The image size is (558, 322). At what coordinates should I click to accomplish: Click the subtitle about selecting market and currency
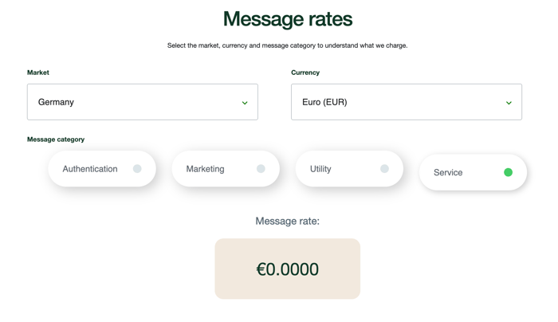(x=288, y=45)
